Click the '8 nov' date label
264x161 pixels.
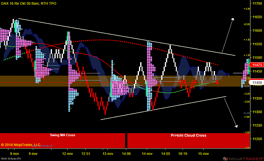coord(14,153)
